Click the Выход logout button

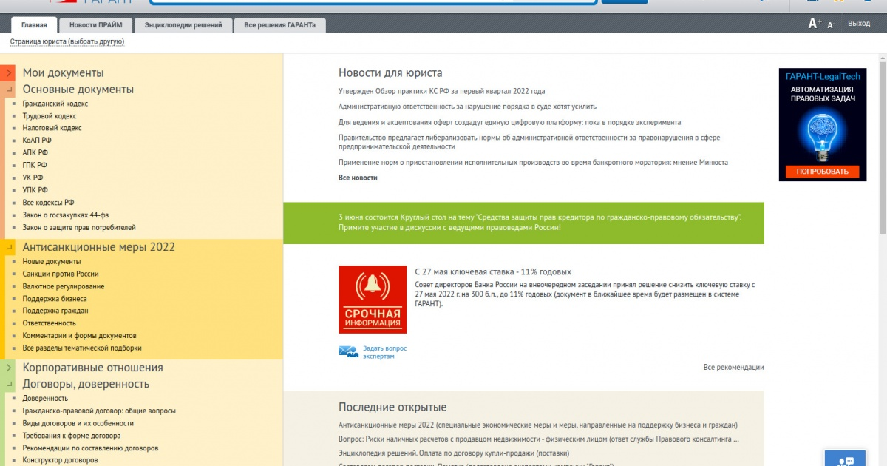point(859,24)
